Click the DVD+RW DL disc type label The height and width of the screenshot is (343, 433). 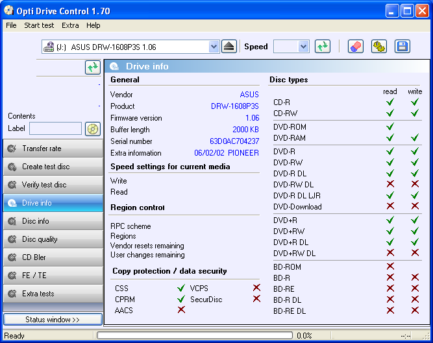click(x=294, y=254)
